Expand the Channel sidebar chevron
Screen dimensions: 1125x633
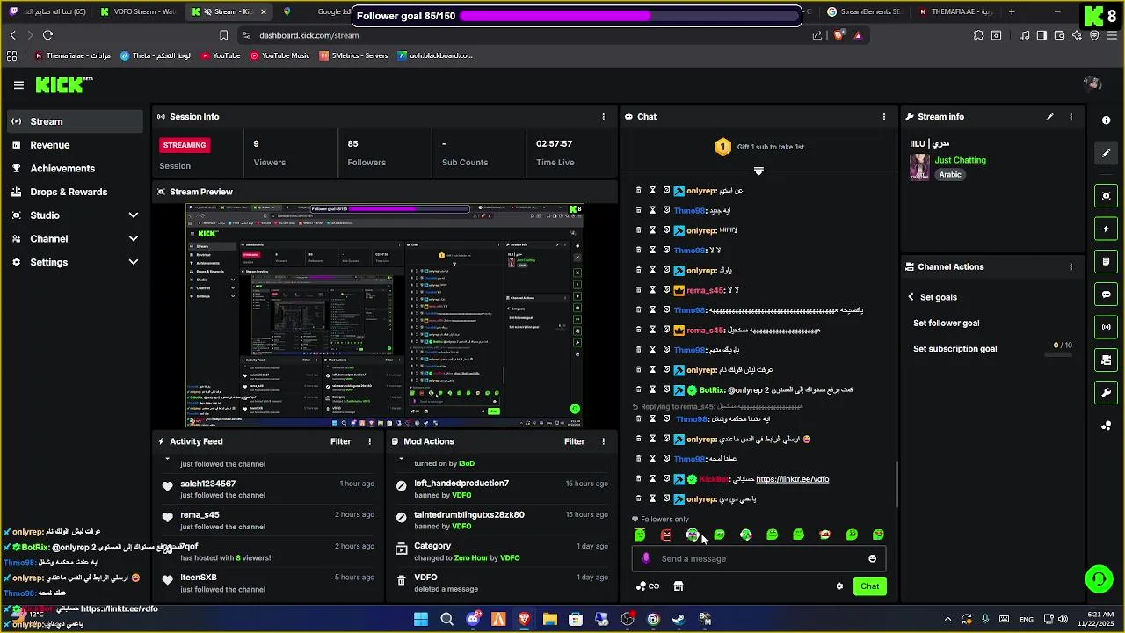point(134,239)
